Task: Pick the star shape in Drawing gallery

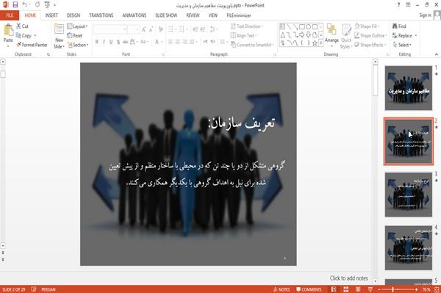Action: pos(315,43)
